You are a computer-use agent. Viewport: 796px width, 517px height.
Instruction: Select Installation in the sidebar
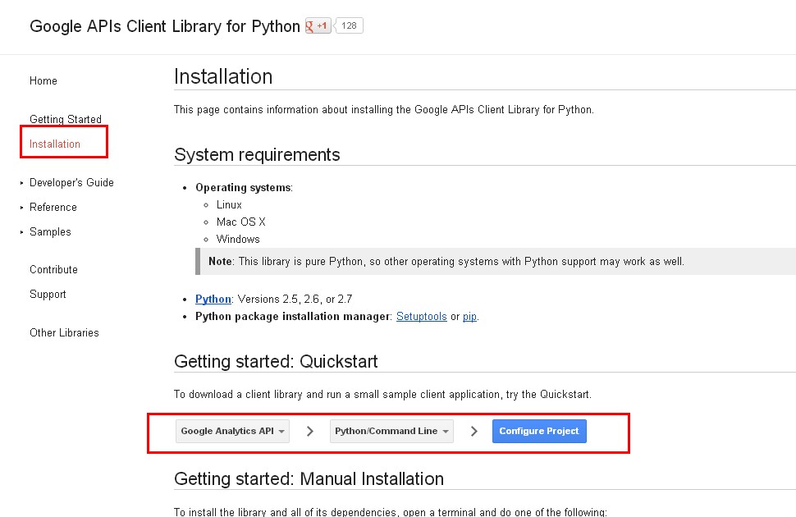55,144
